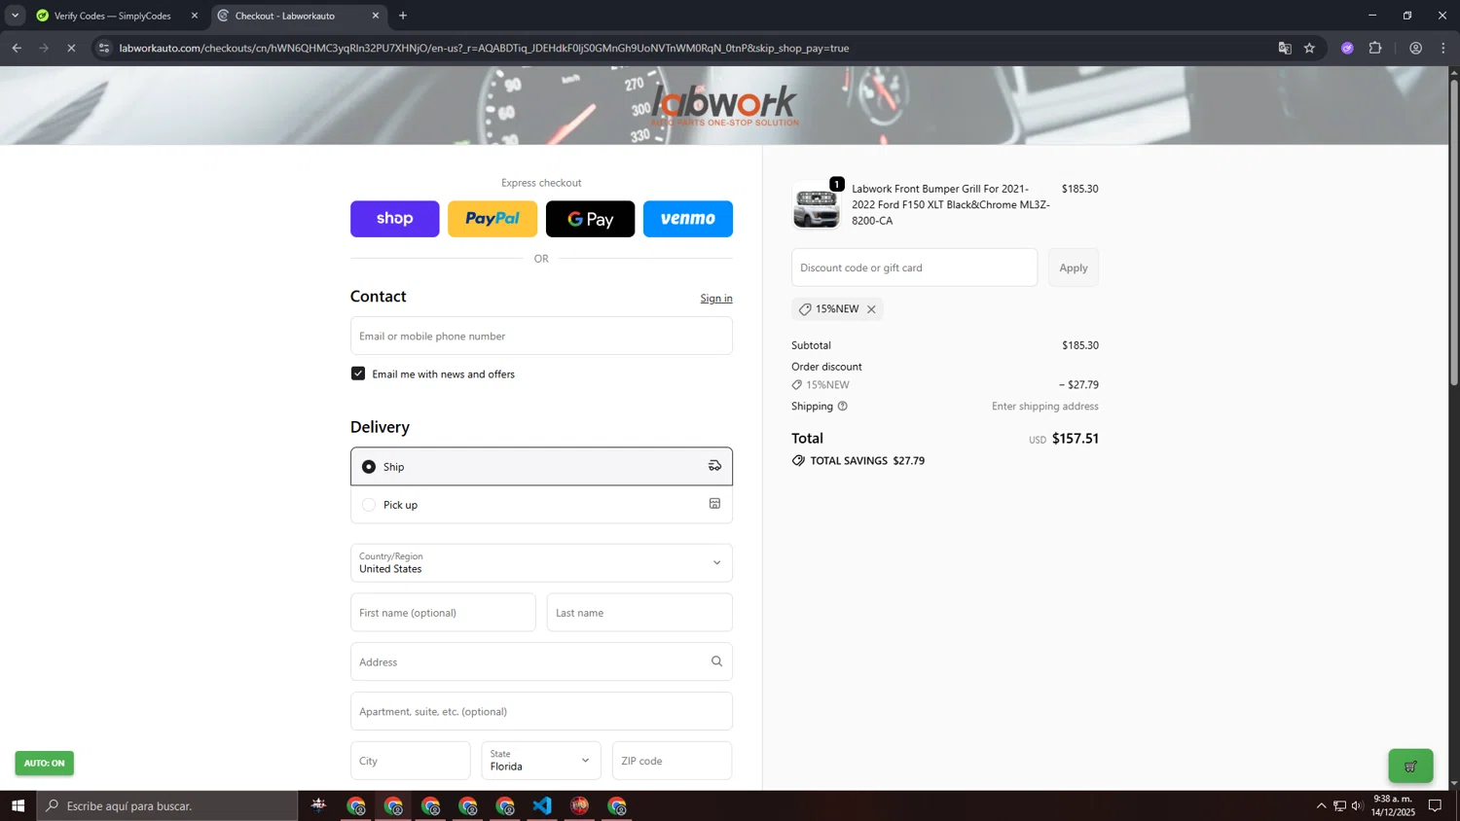Click the store pickup icon
The image size is (1460, 821).
(714, 504)
